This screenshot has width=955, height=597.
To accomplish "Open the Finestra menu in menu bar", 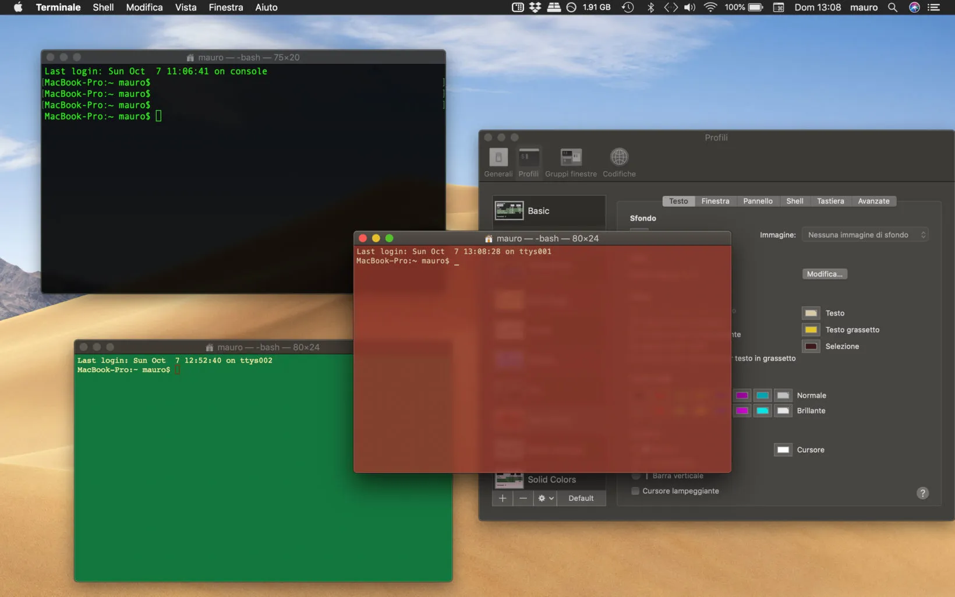I will tap(226, 7).
